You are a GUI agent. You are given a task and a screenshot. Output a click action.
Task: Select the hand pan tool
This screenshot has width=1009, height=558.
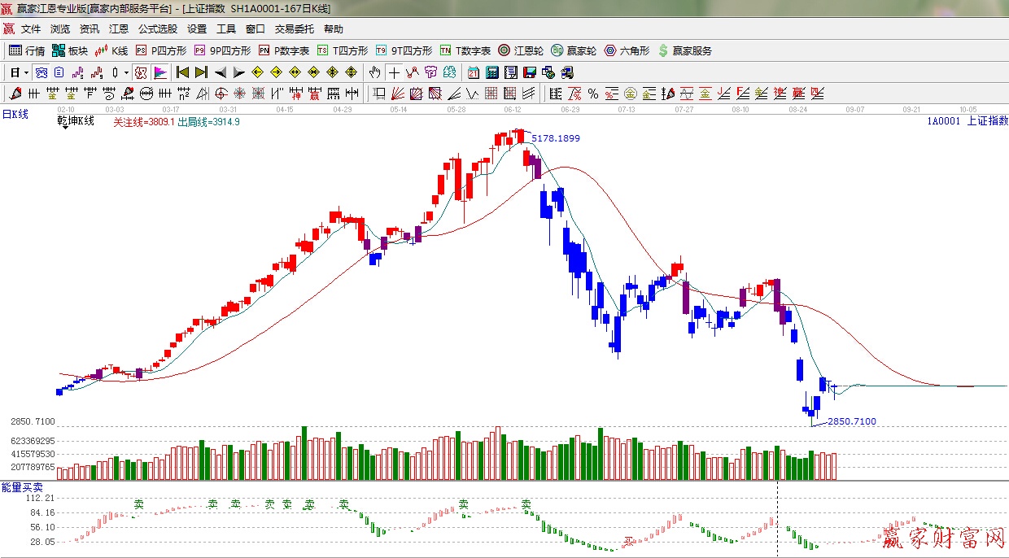(375, 72)
